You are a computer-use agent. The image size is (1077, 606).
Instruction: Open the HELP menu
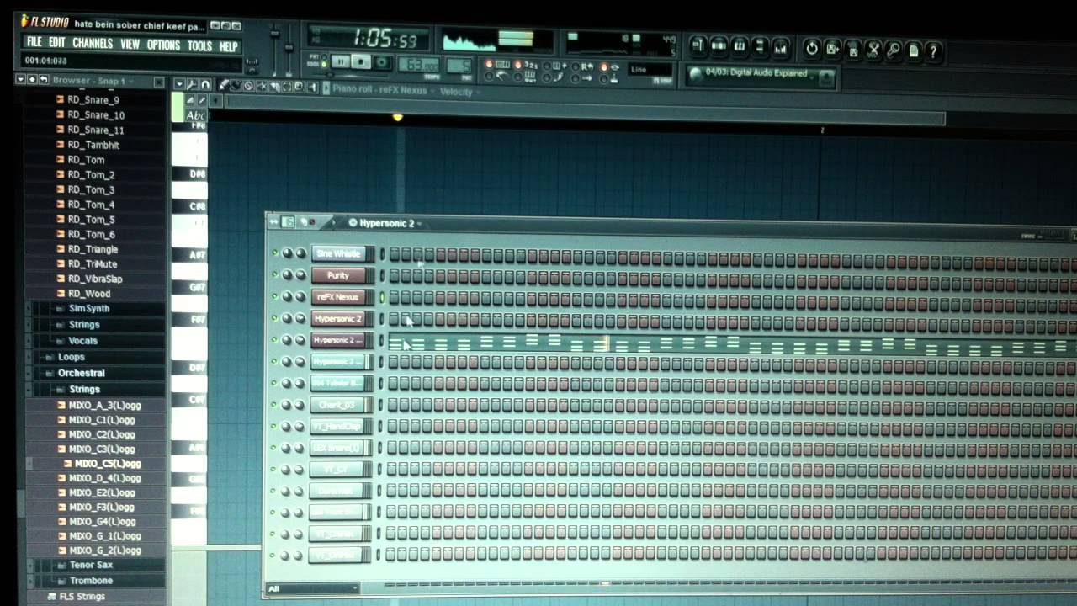coord(228,47)
